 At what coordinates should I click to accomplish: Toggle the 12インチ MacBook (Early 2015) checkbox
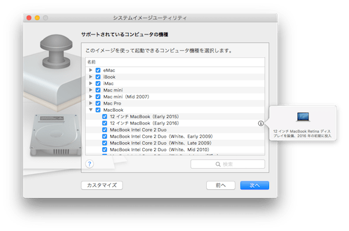[x=105, y=117]
